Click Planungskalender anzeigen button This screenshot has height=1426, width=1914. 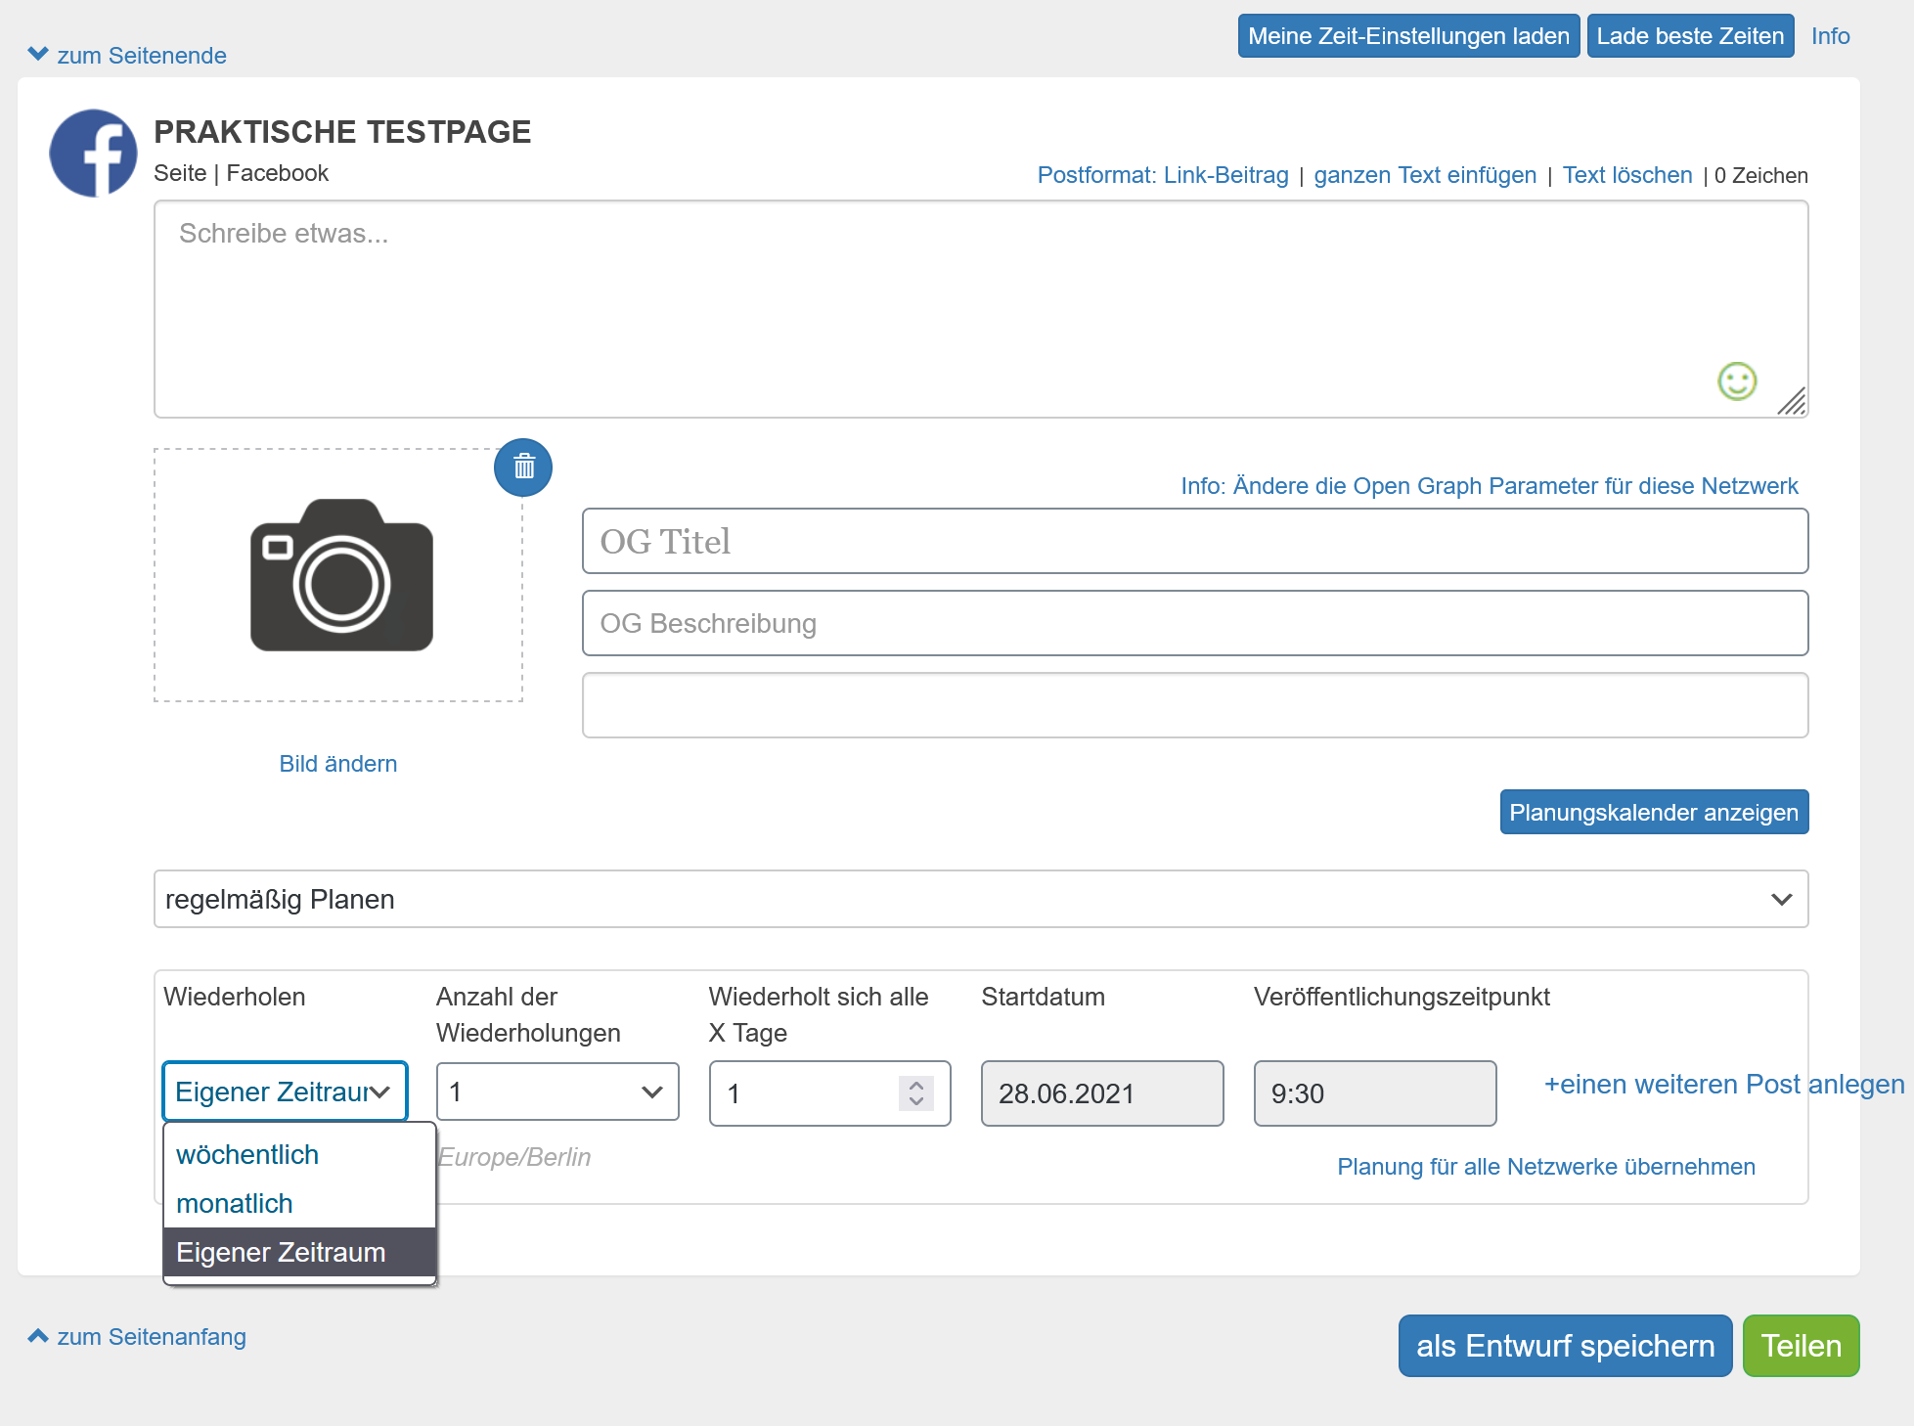click(1653, 813)
